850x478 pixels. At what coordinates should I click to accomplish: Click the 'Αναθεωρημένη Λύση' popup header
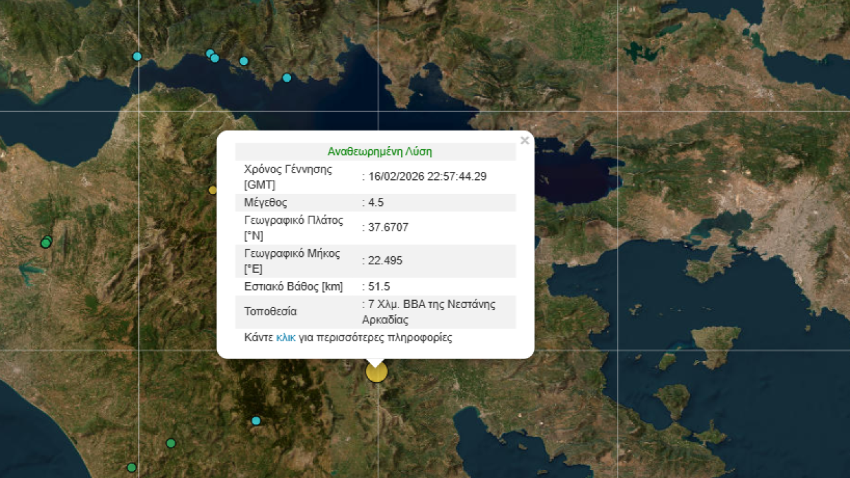click(379, 151)
